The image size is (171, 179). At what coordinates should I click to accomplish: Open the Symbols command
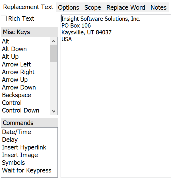13,163
